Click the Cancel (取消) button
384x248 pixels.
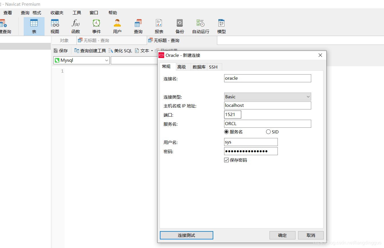point(311,235)
